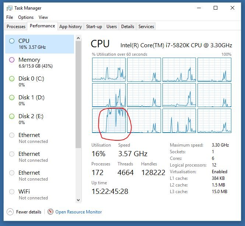
Task: Click the Intel Core i7-5820K CPU title
Action: [176, 45]
